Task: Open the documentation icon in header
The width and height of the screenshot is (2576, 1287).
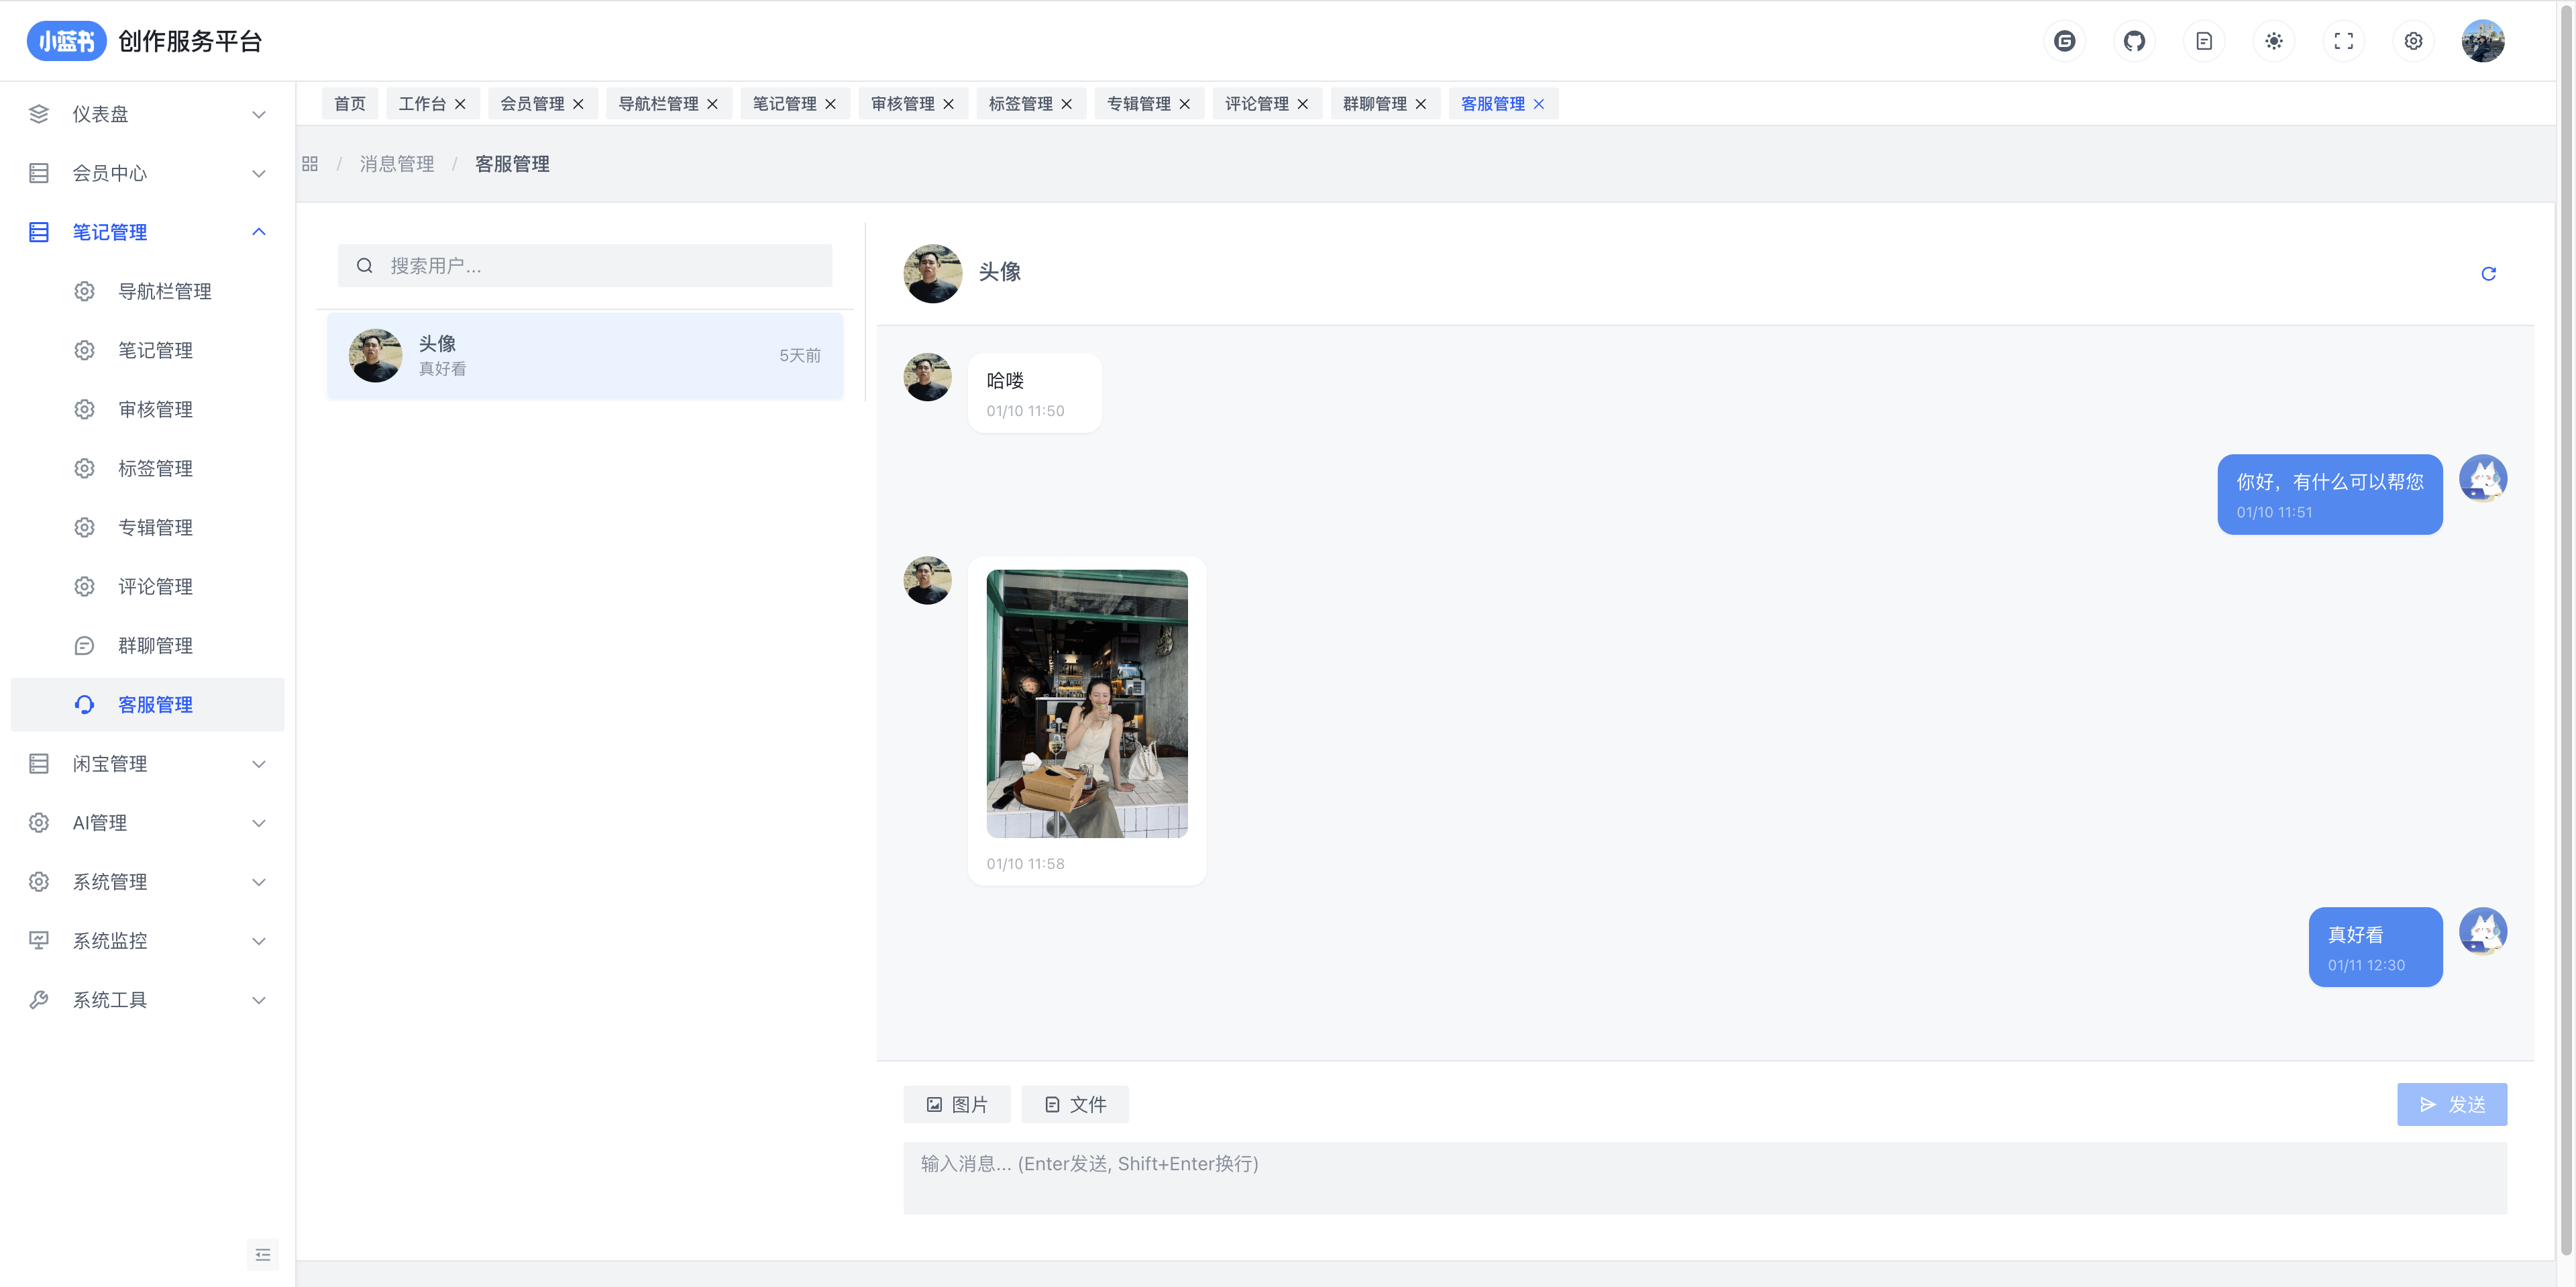Action: coord(2204,41)
